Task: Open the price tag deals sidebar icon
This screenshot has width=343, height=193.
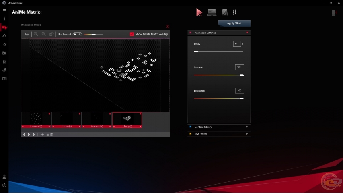Action: click(x=4, y=70)
